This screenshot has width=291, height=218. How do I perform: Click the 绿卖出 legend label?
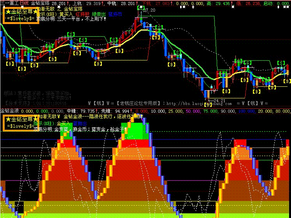tap(99, 14)
